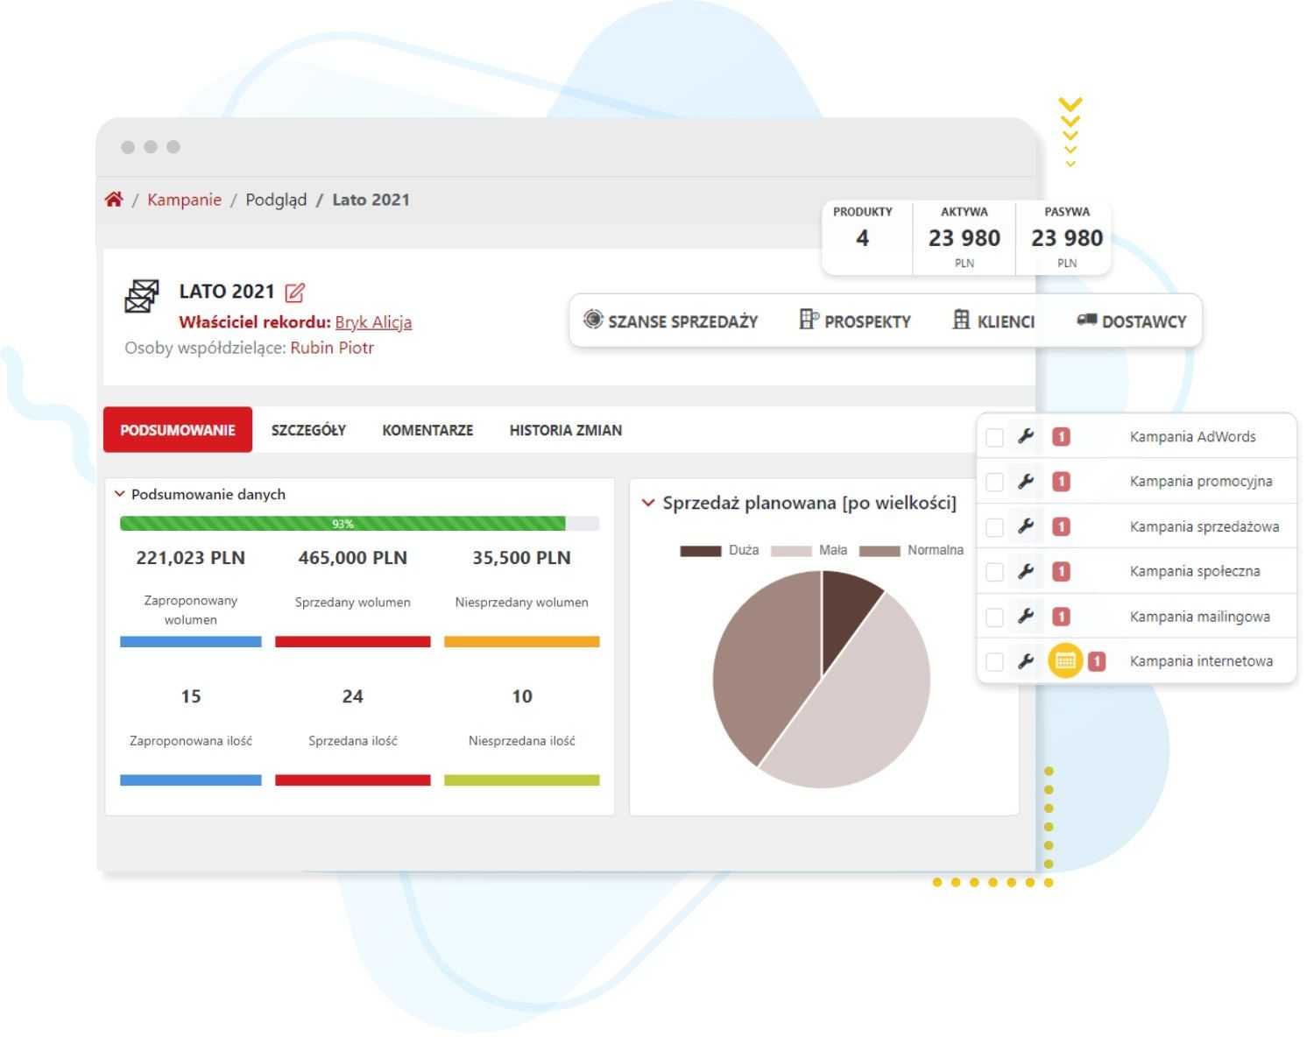Open the Bryk Alicja owner link
Screen dimensions: 1314x1051
[373, 322]
